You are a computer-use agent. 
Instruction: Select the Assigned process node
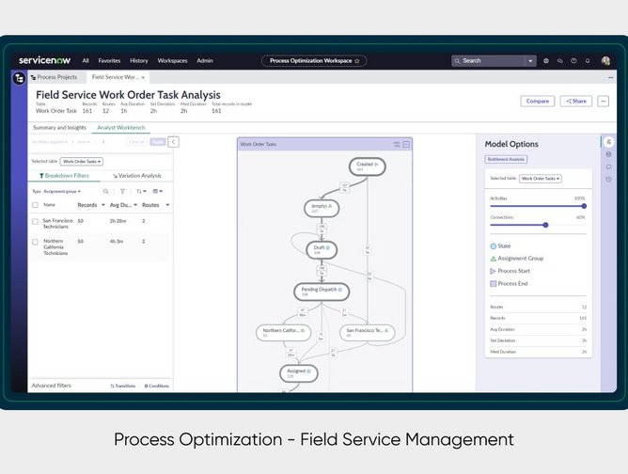[x=299, y=373]
